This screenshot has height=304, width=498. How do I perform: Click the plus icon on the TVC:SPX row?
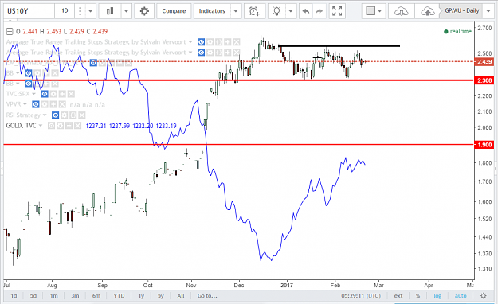click(x=62, y=94)
